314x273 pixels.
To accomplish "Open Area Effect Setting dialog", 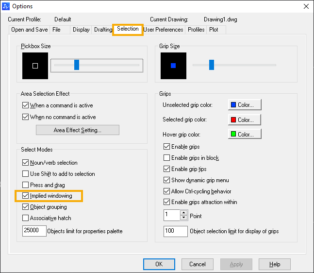I will pos(78,130).
